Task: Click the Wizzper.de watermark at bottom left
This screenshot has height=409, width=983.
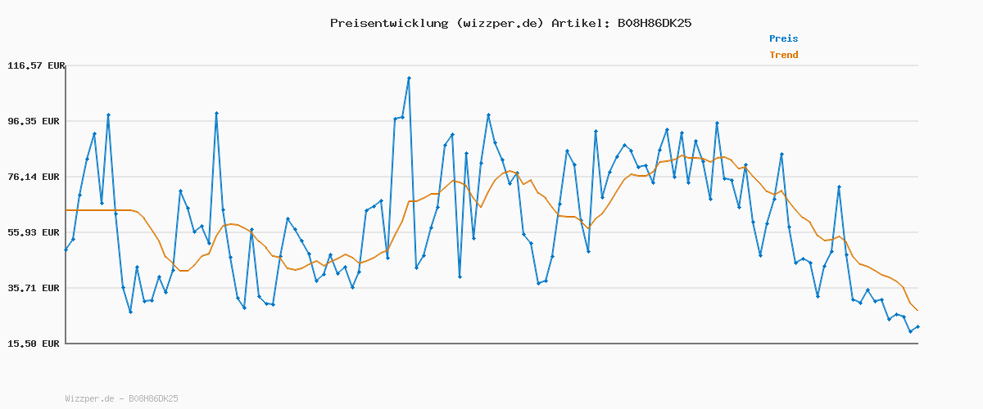Action: point(89,399)
